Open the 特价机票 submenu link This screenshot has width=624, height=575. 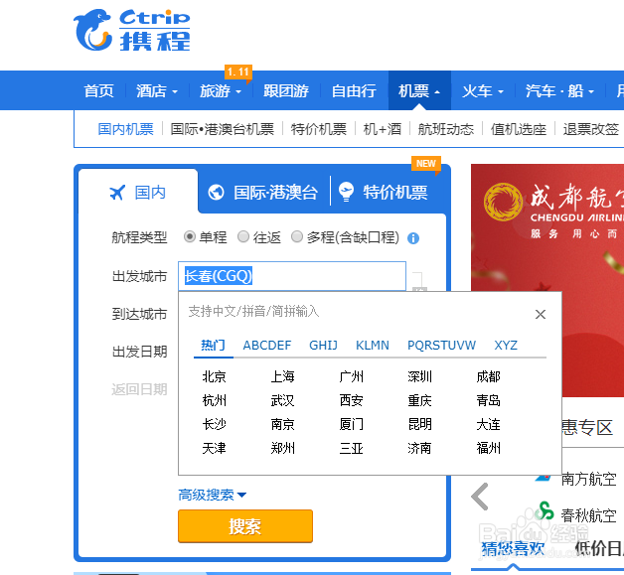(x=318, y=129)
